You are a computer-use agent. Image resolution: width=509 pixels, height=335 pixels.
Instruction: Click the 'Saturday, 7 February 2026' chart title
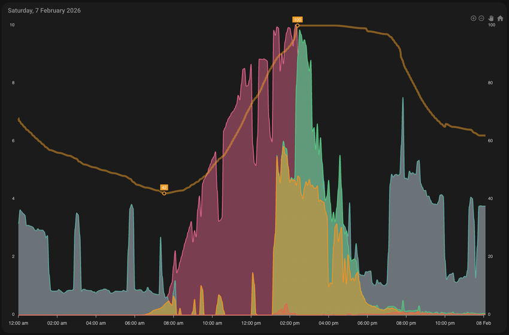(x=44, y=11)
